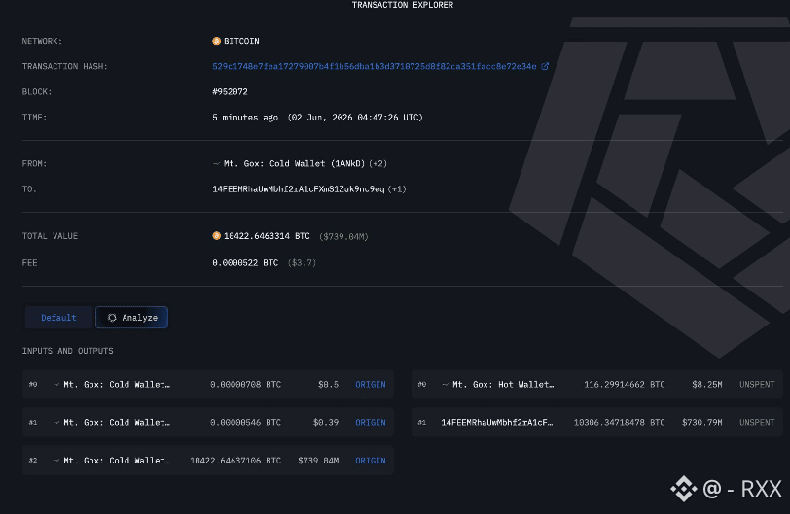This screenshot has width=790, height=514.
Task: Open recipient address 14FEEMRhaUwMbhf2rA1cFXmS1Zuk9nc9eq
Action: (x=299, y=189)
